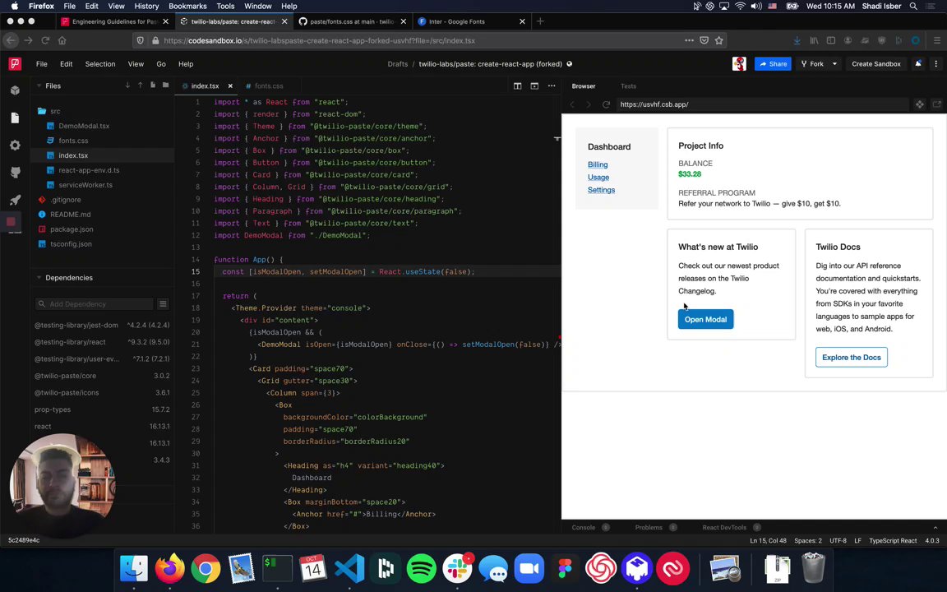Open the React DevTools tab at bottom
The height and width of the screenshot is (592, 947).
(724, 527)
